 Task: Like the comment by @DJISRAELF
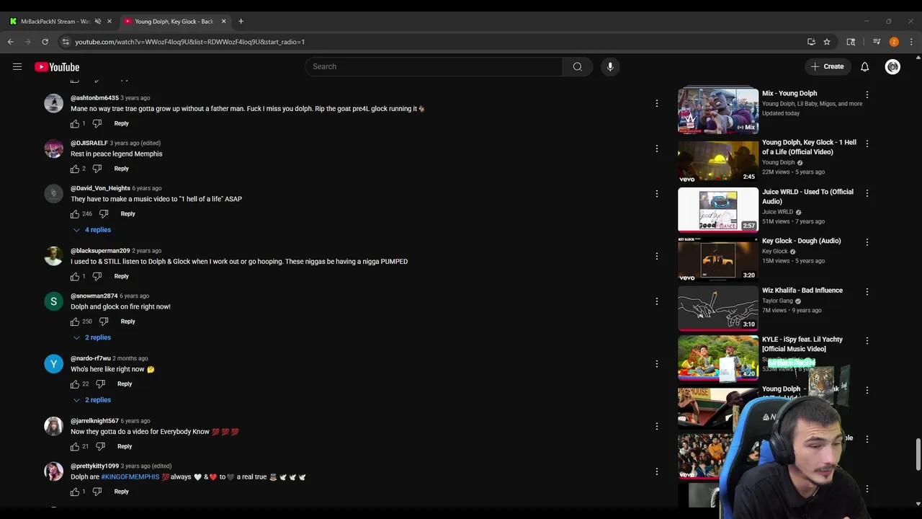75,169
